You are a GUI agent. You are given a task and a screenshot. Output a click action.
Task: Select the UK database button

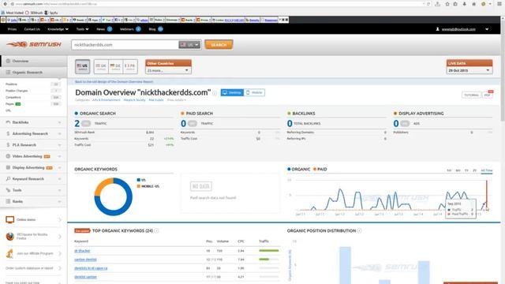pos(101,66)
